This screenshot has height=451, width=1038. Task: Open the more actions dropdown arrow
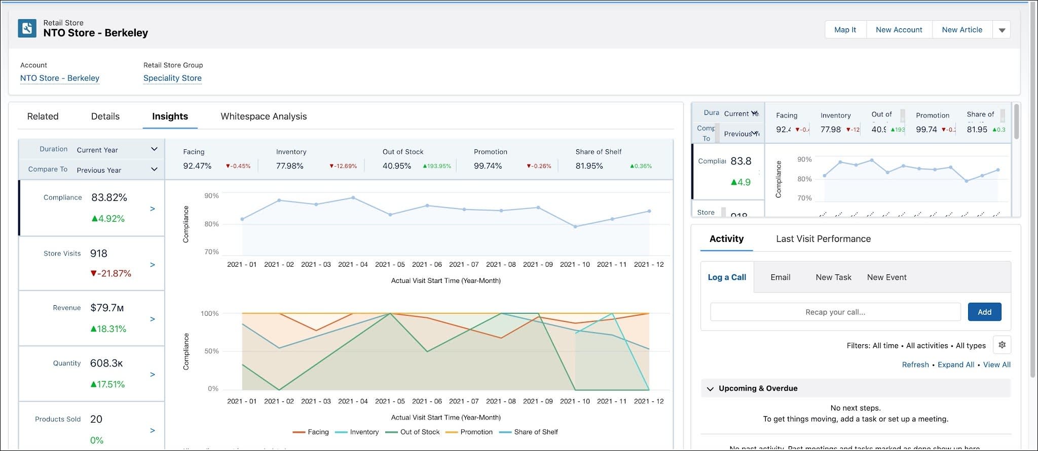coord(1002,30)
